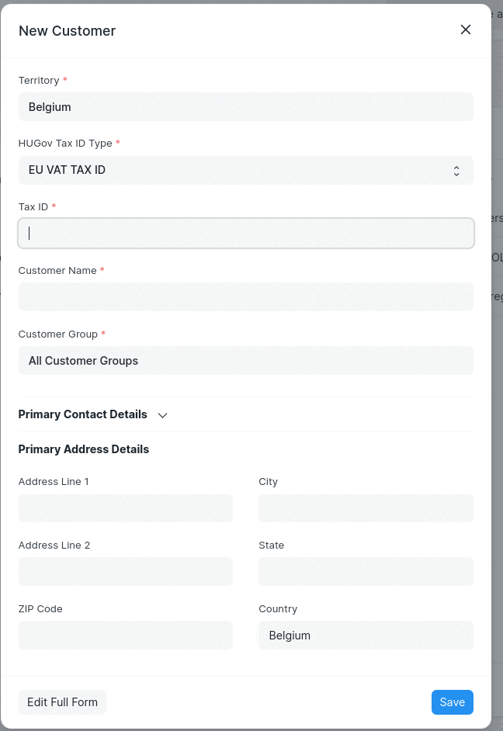Expand the Primary Contact Details section
This screenshot has width=503, height=731.
(x=83, y=414)
